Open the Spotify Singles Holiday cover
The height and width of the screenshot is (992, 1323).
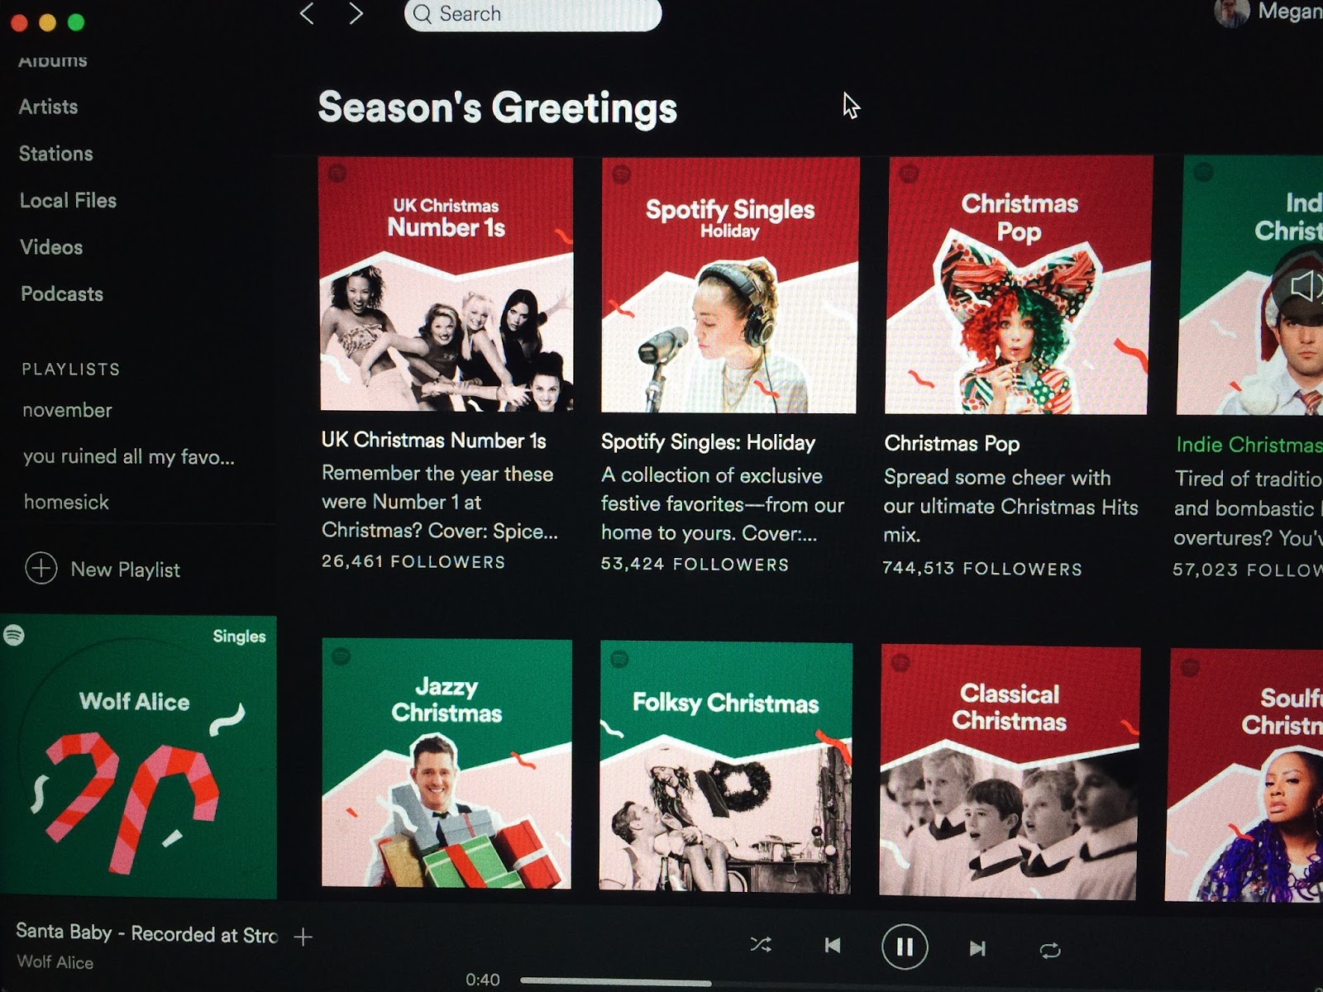[x=730, y=284]
